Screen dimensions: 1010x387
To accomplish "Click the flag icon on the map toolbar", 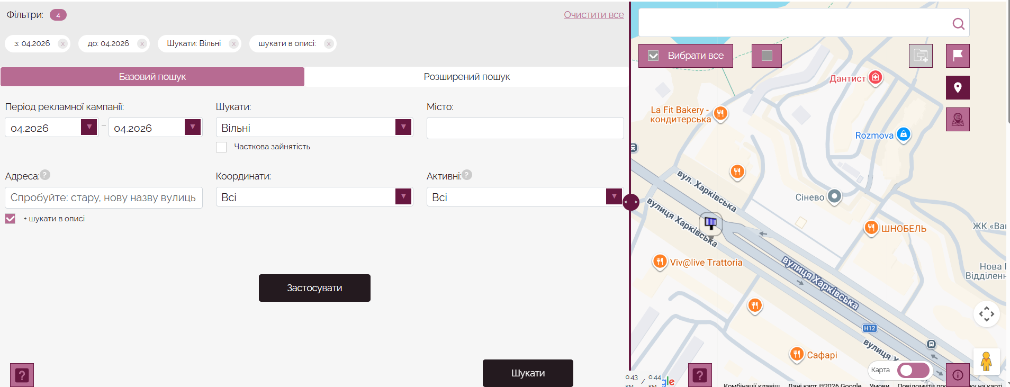I will 958,56.
